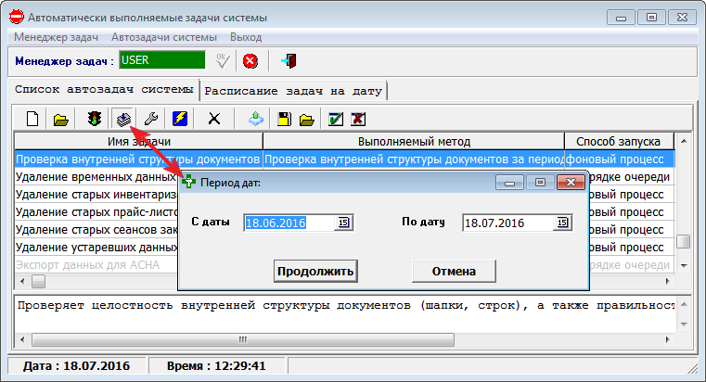Click the С даты input field 18.06.2016
This screenshot has width=706, height=382.
(289, 223)
